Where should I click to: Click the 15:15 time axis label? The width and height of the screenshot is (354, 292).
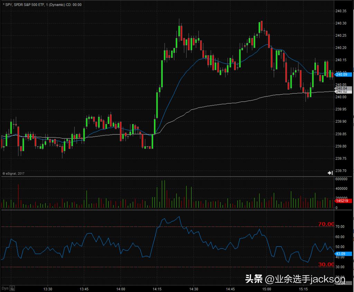coord(303,289)
